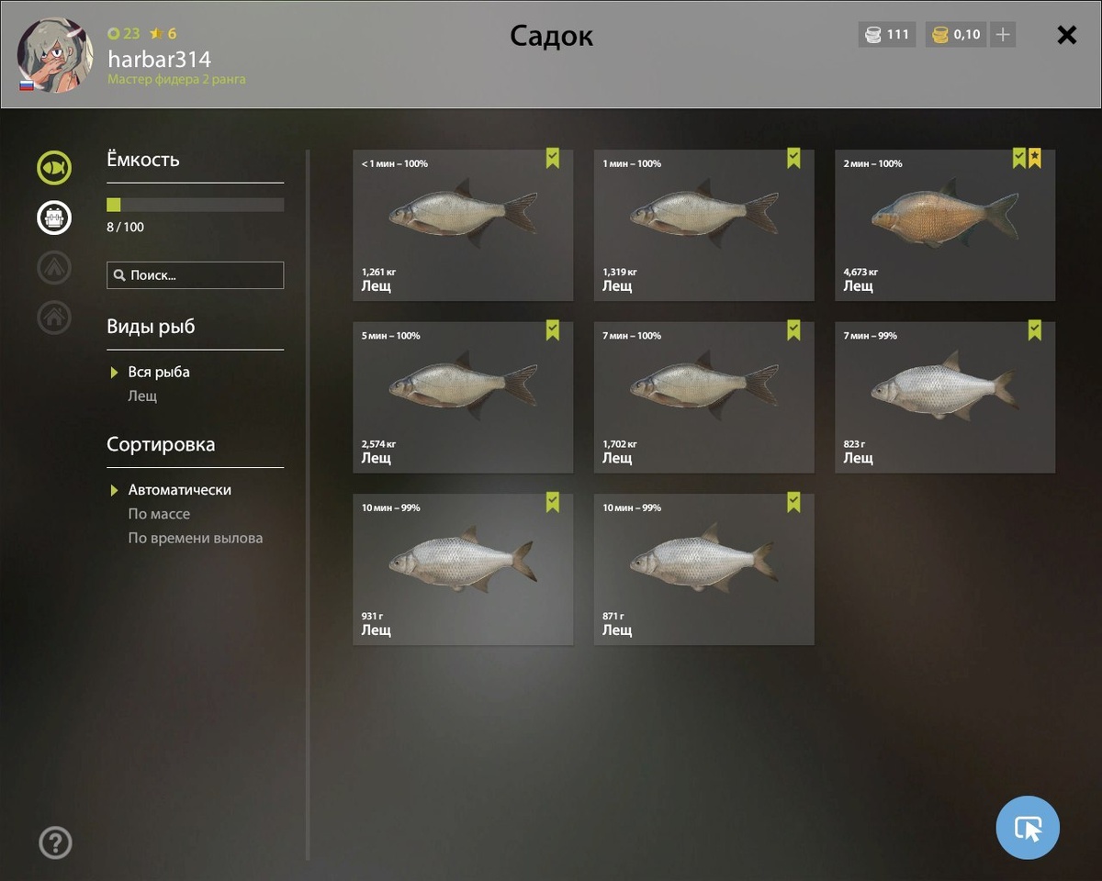Open the help question mark icon

[55, 842]
